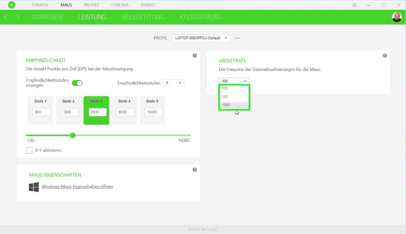This screenshot has height=234, width=406.
Task: Show help for Empfindlichkeit section
Action: coord(195,55)
